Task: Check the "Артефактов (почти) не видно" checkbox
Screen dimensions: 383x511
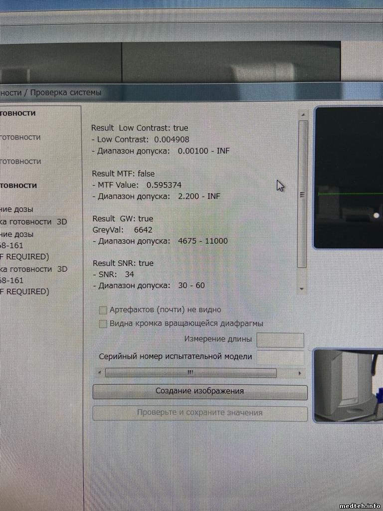Action: [x=103, y=310]
